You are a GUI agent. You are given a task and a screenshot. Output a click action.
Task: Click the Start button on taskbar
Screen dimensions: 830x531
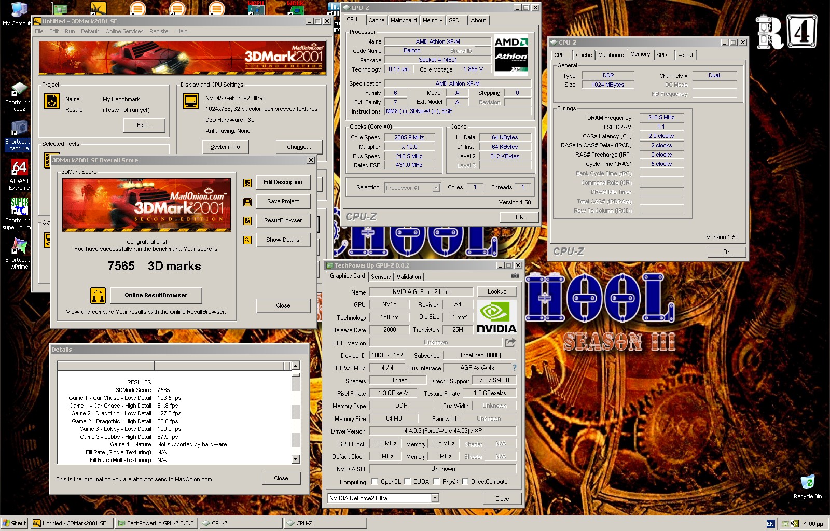(14, 523)
